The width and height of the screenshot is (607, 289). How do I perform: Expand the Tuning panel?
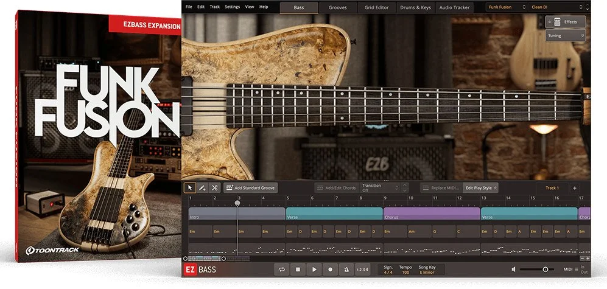(566, 36)
